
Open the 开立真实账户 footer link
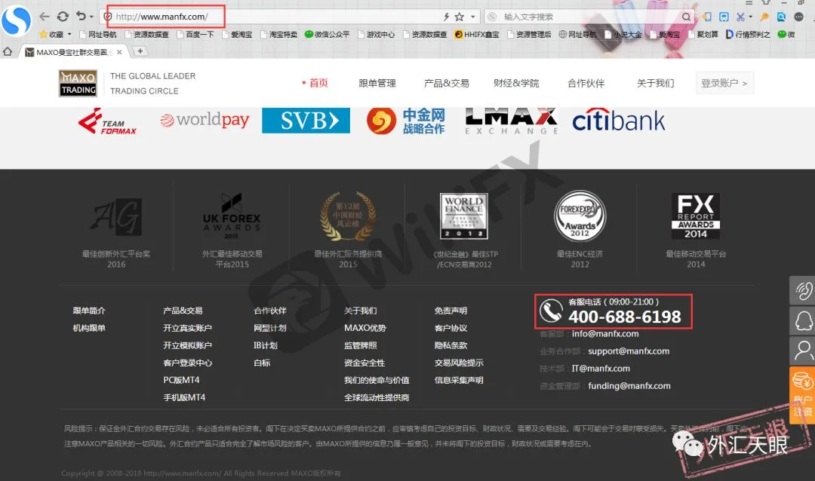[x=187, y=328]
